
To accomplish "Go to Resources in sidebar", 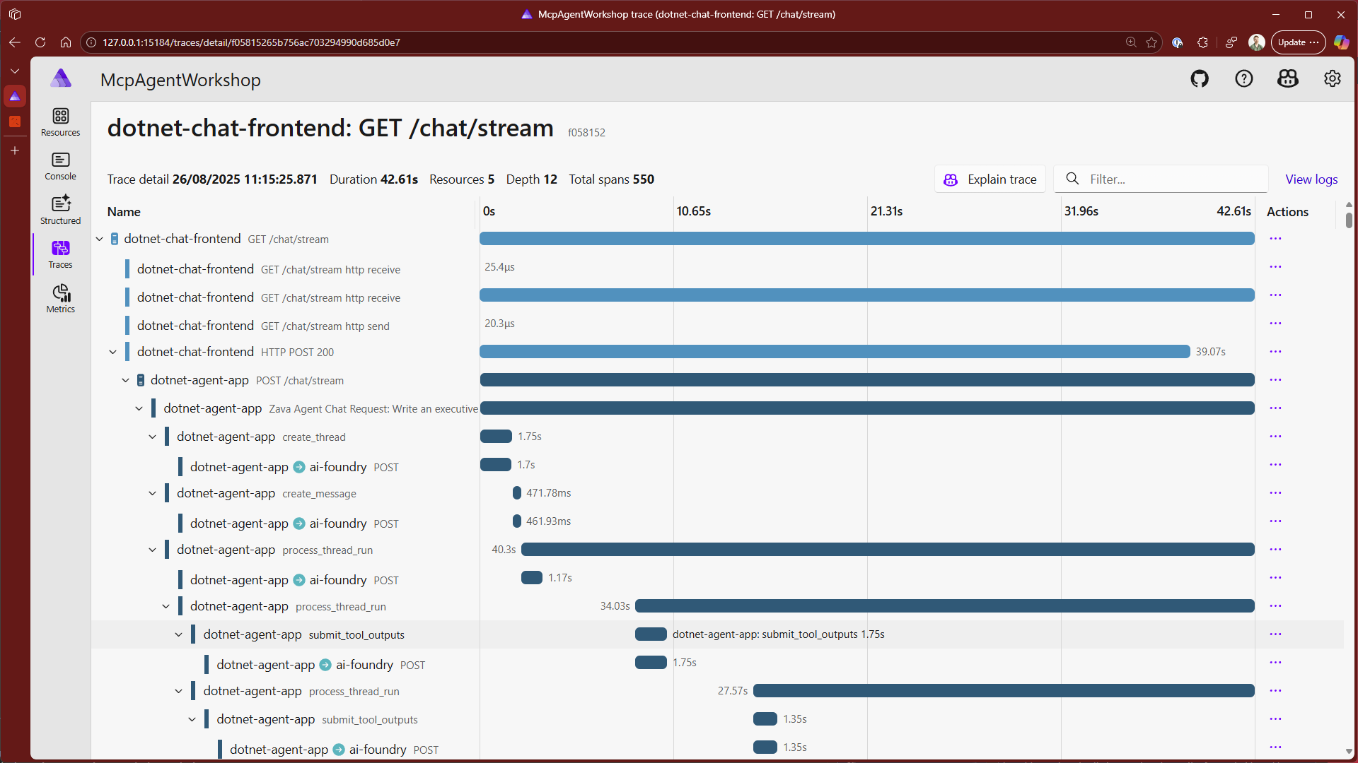I will point(61,122).
